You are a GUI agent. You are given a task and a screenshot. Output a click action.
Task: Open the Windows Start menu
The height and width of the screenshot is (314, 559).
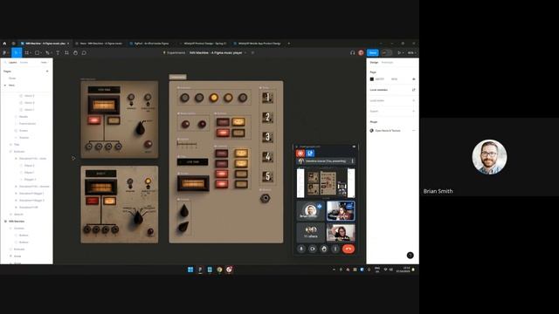pyautogui.click(x=190, y=270)
